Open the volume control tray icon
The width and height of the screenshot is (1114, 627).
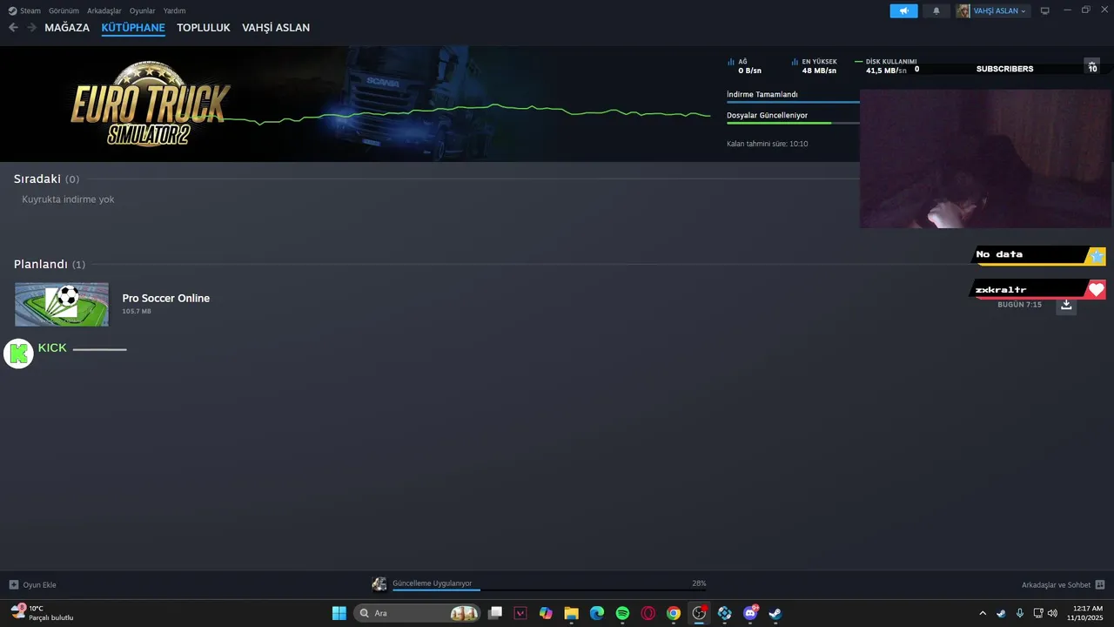(1052, 613)
